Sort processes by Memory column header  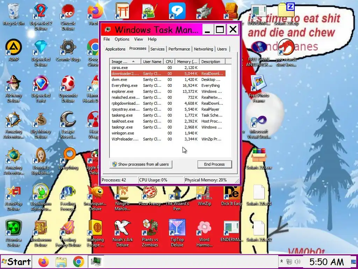point(187,62)
